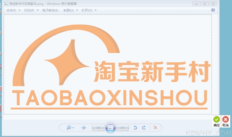
Task: Open the help question mark icon
Action: tap(213, 10)
